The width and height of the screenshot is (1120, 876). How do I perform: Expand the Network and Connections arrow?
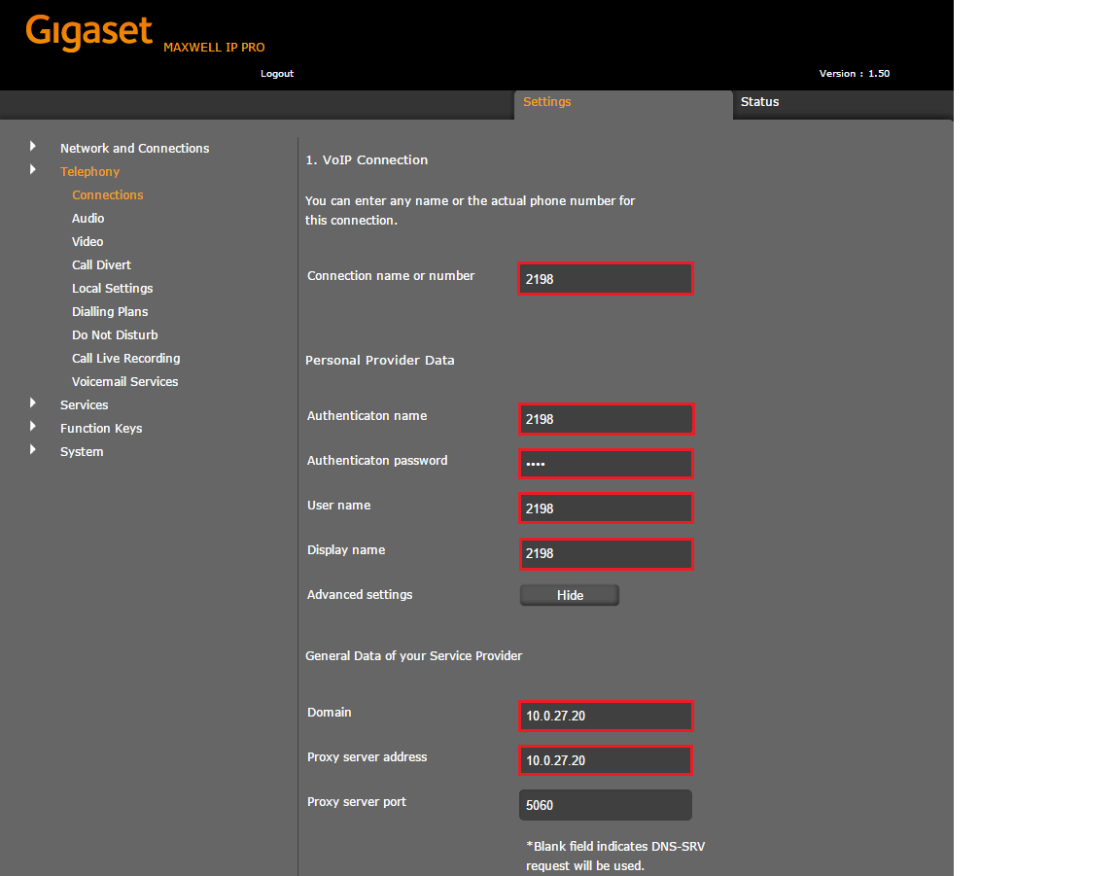pos(33,147)
